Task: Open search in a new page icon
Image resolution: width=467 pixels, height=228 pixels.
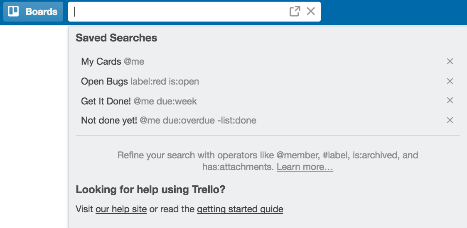Action: pyautogui.click(x=295, y=11)
